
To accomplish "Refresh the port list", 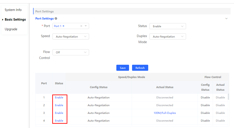I will [140, 68].
